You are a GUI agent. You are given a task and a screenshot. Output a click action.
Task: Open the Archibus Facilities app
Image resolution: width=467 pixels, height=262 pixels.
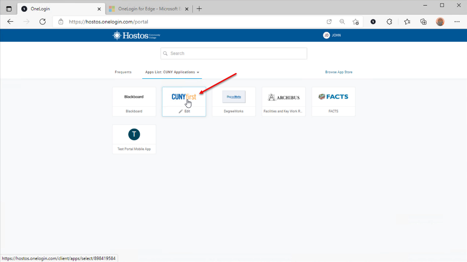pos(283,97)
